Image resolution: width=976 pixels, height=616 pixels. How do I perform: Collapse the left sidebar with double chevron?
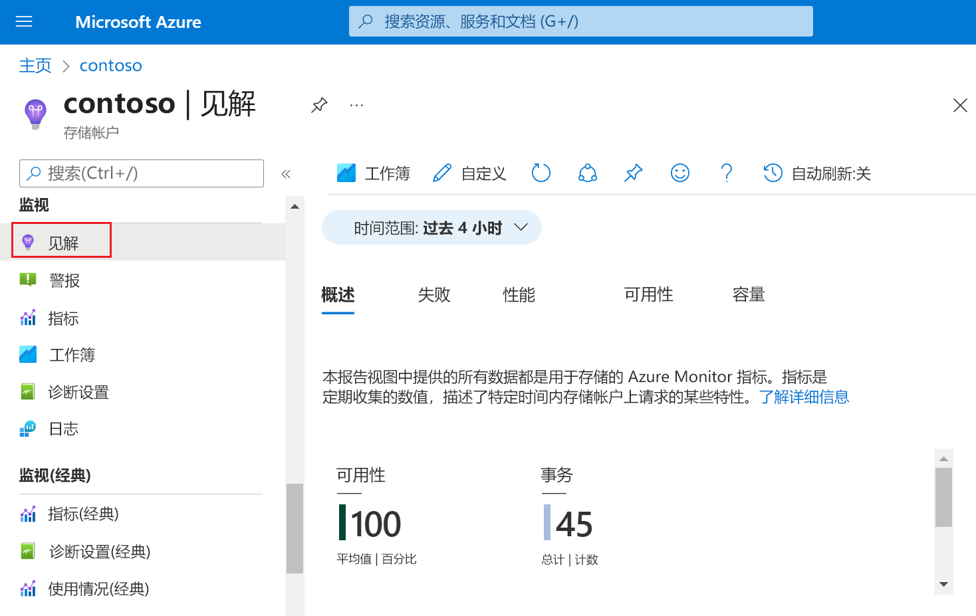point(286,174)
